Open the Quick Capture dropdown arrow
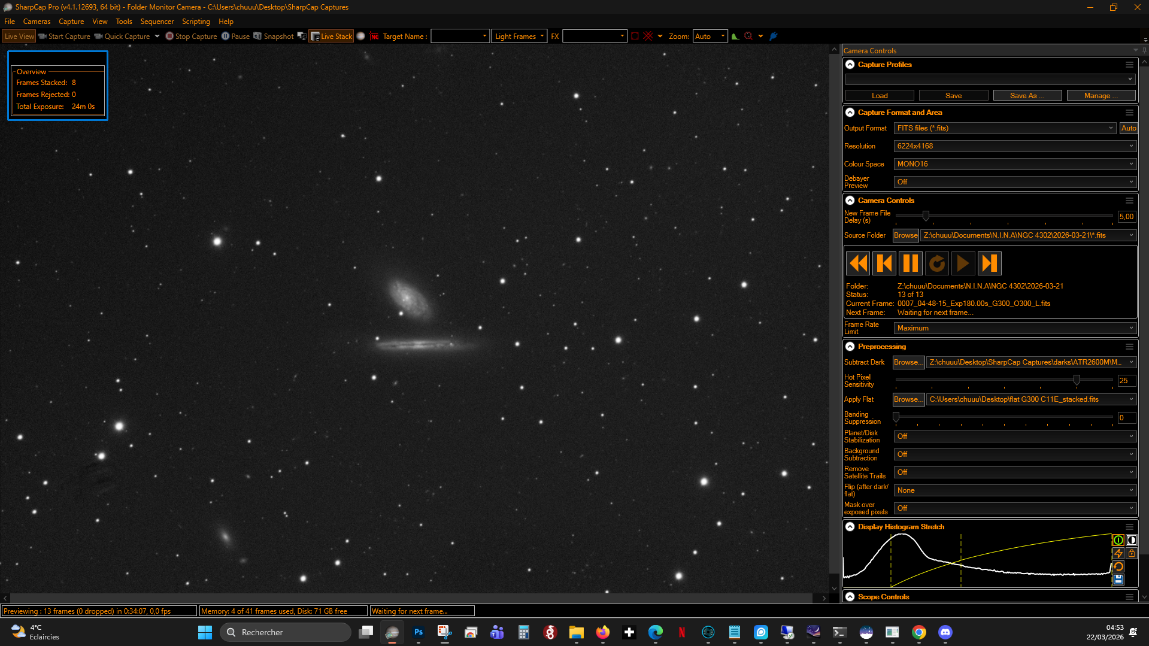 157,37
